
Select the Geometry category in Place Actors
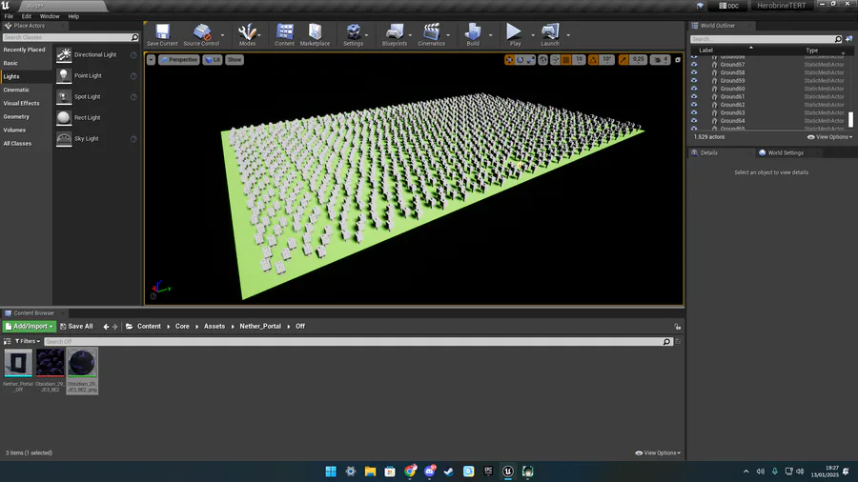[x=16, y=117]
